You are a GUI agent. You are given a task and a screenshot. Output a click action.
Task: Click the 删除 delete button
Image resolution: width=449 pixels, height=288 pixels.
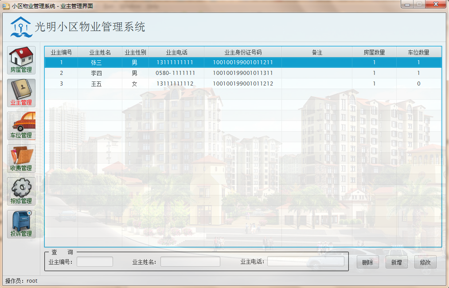(368, 262)
